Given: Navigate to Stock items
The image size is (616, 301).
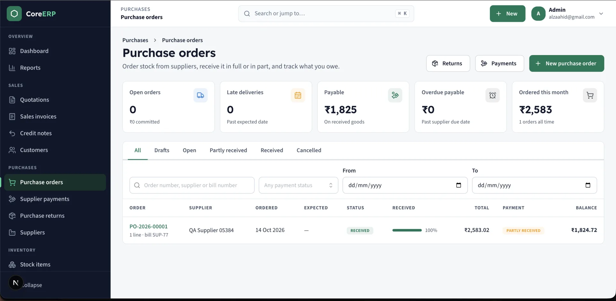Looking at the screenshot, I should [x=55, y=264].
